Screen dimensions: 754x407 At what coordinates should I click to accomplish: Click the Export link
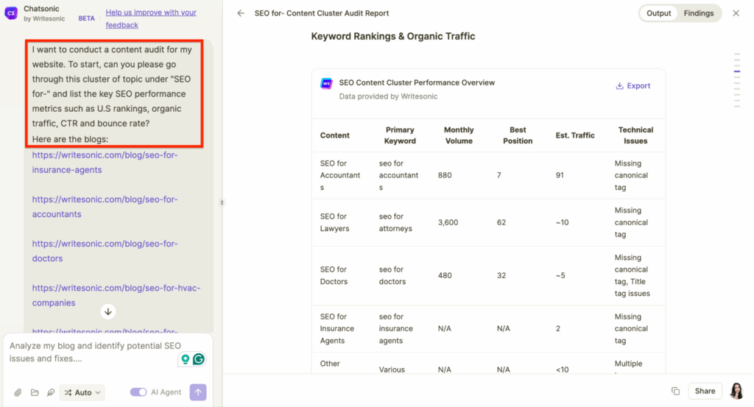click(633, 86)
